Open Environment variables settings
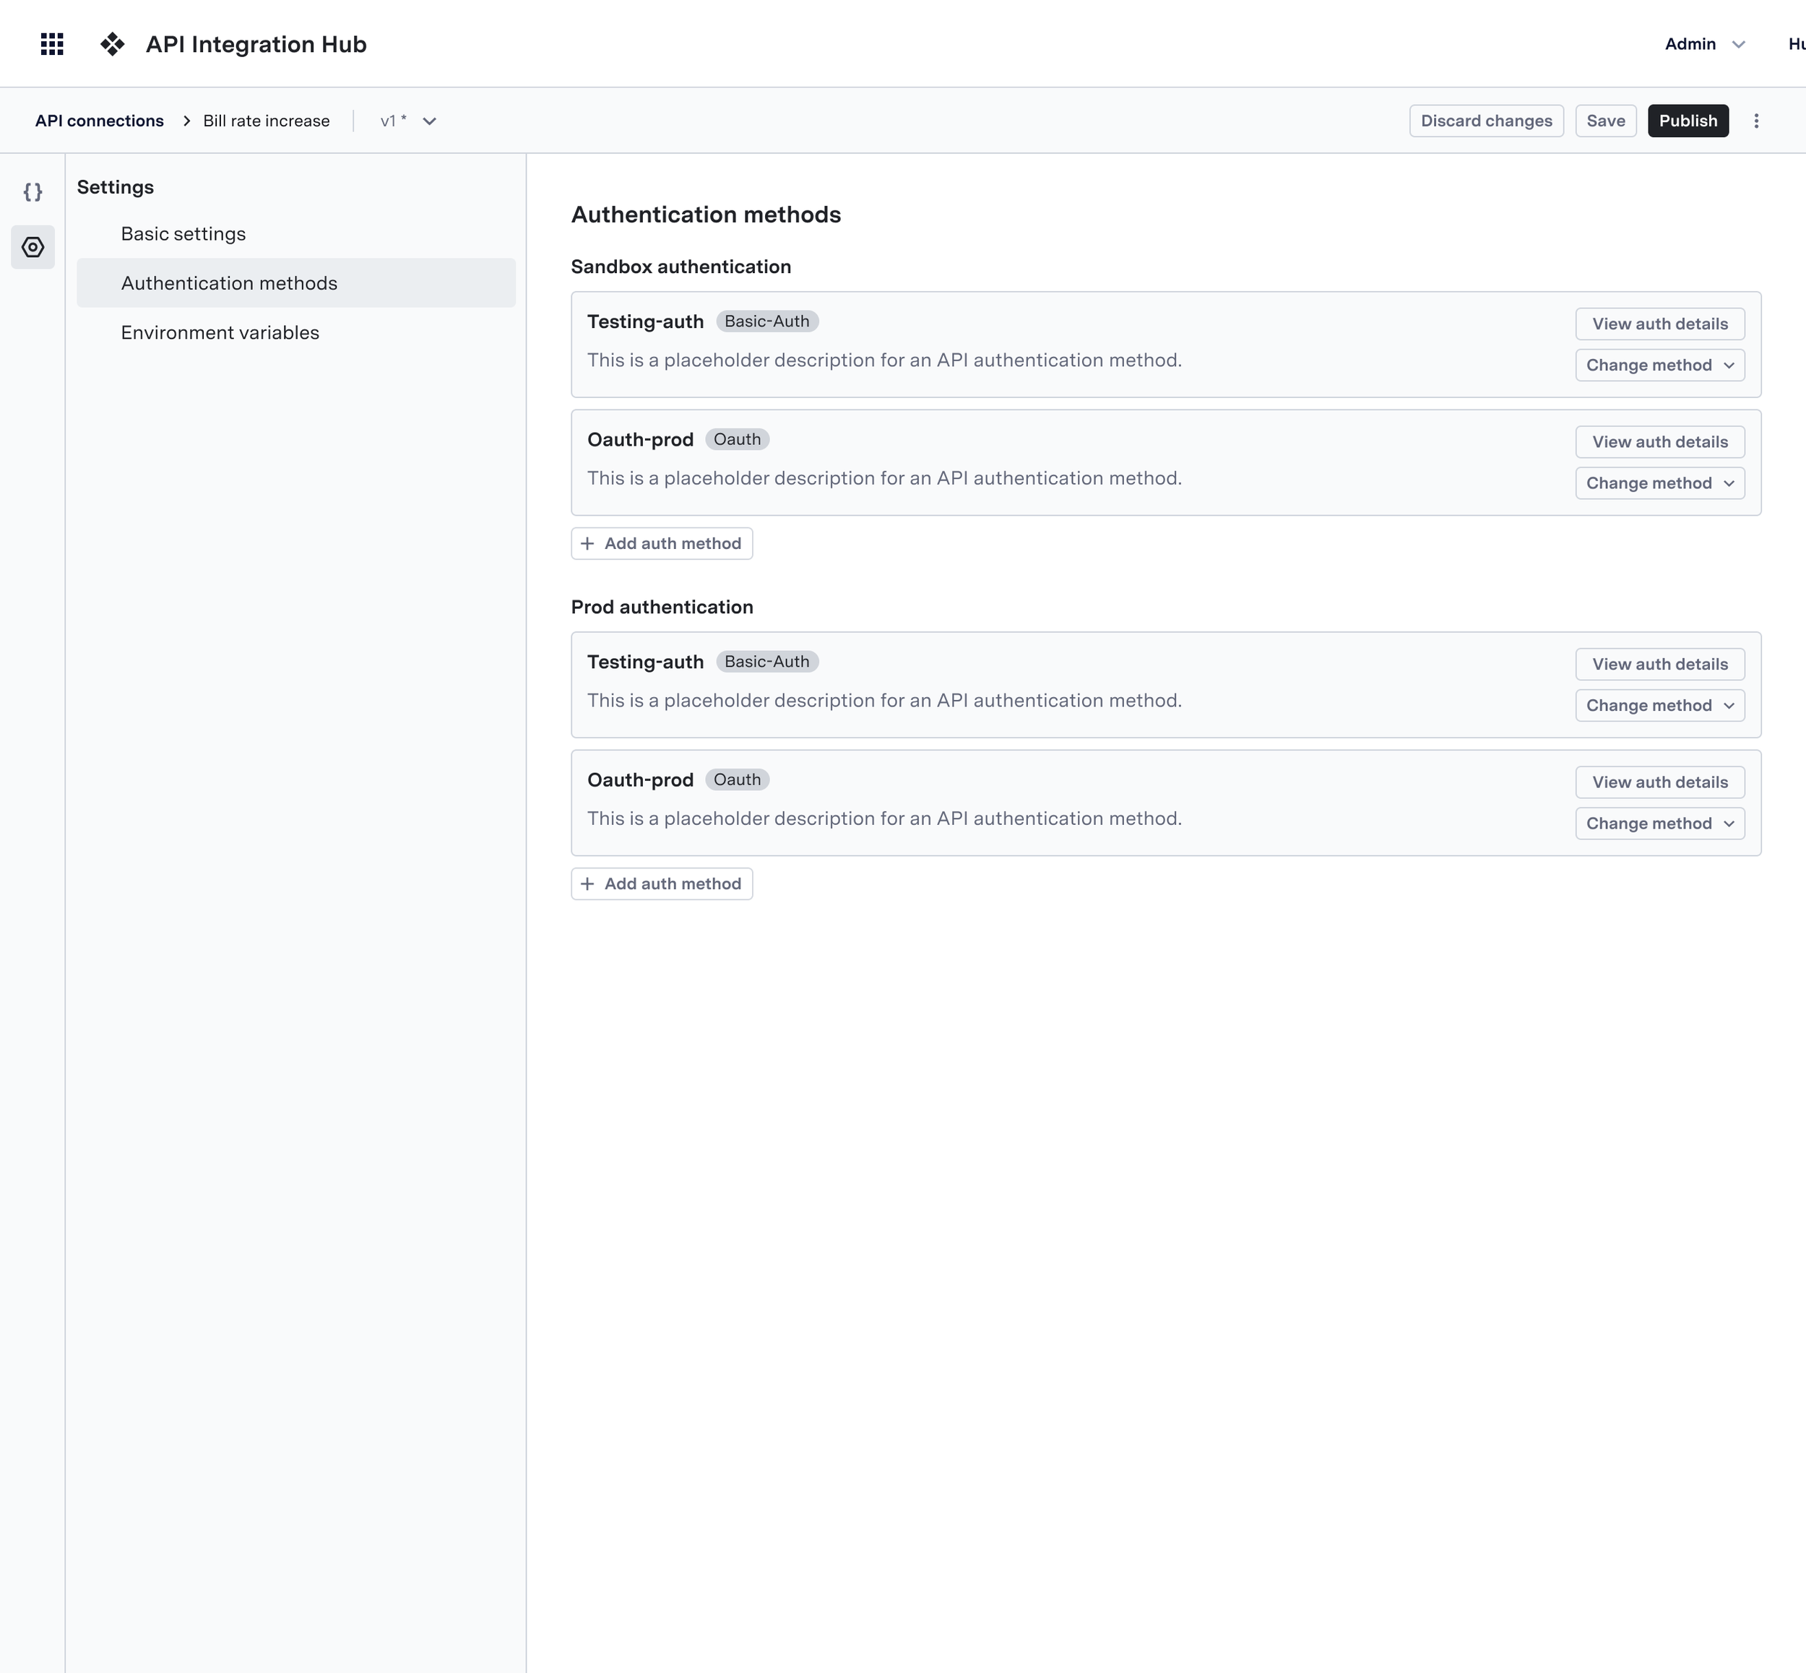This screenshot has height=1673, width=1806. (220, 332)
